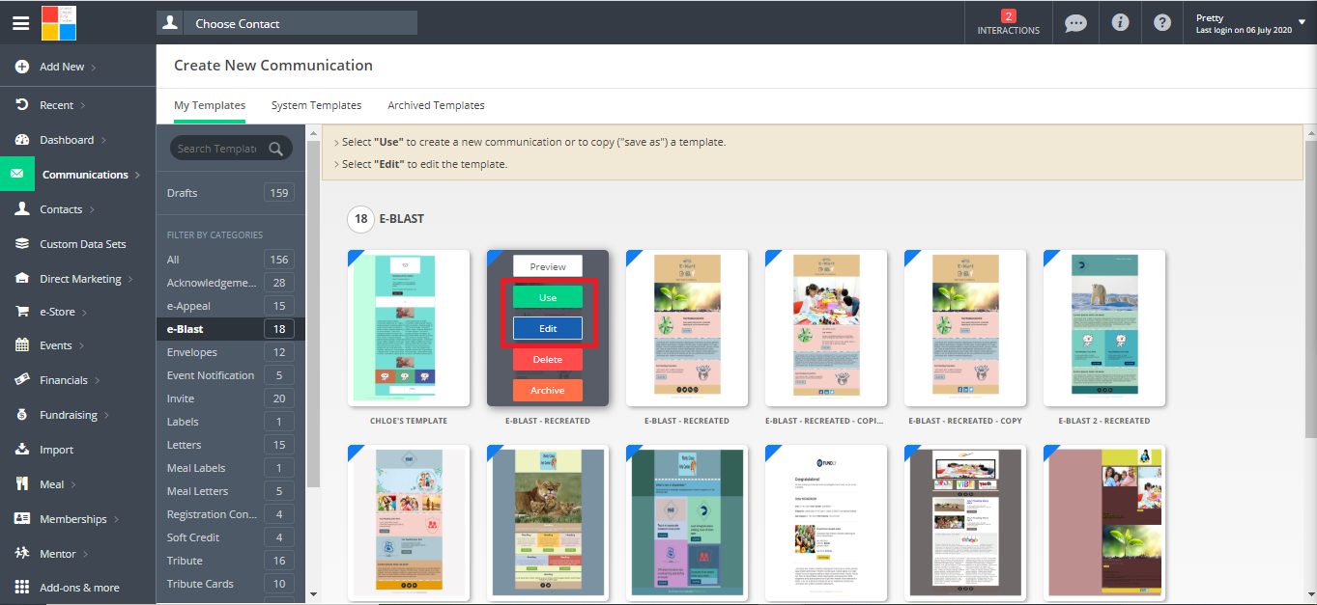Click the help question mark icon

point(1162,23)
